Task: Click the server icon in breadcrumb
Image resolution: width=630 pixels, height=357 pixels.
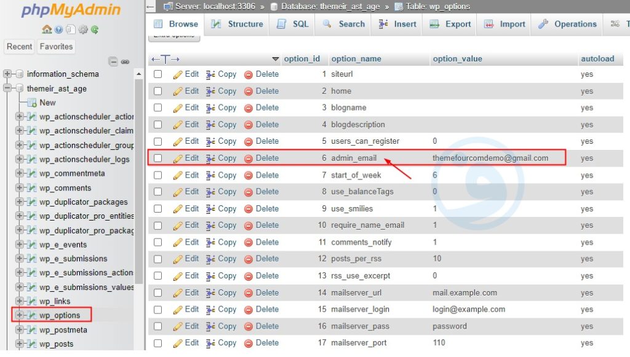Action: (169, 6)
